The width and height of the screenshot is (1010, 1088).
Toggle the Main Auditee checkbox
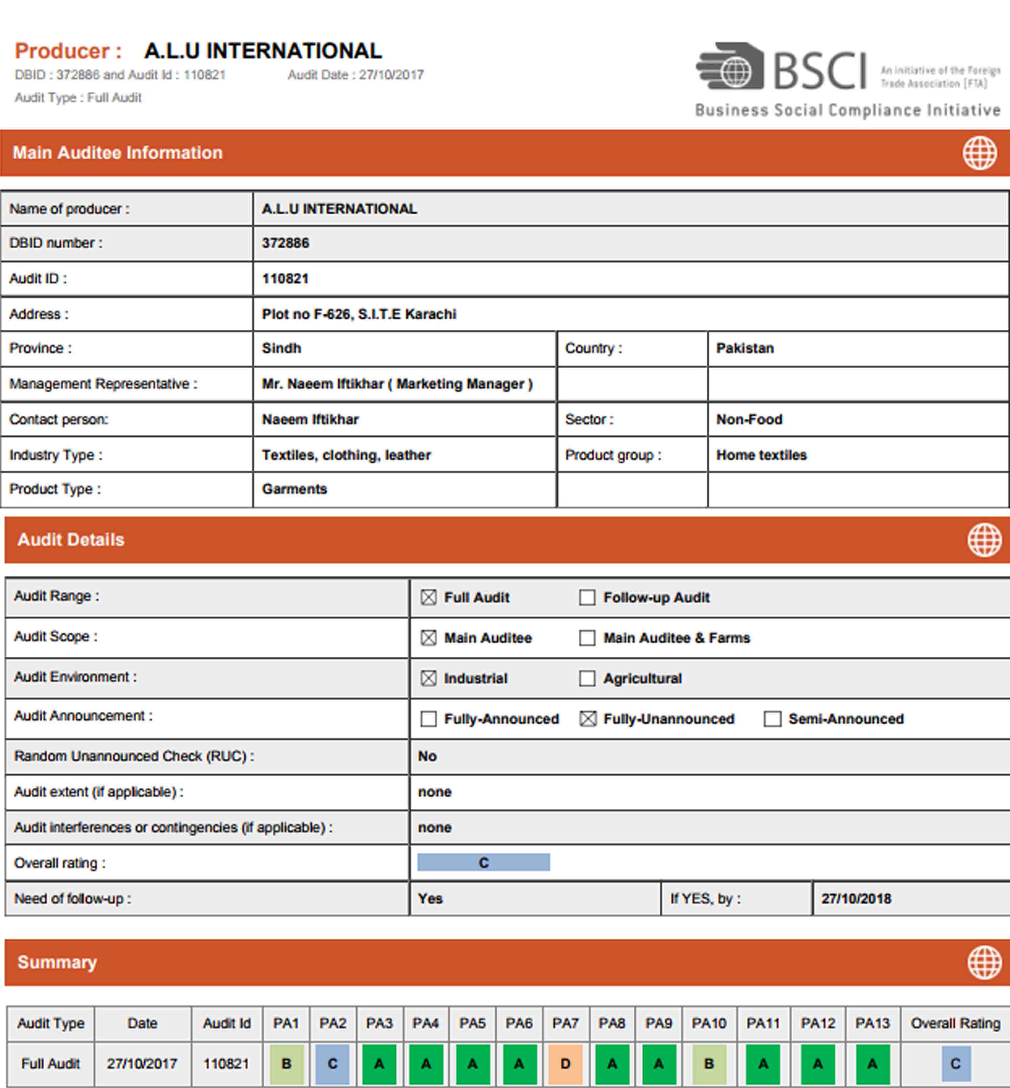(x=429, y=638)
